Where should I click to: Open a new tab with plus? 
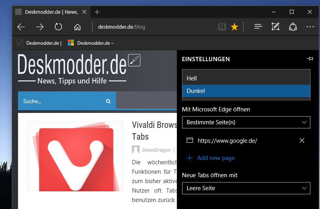click(97, 12)
